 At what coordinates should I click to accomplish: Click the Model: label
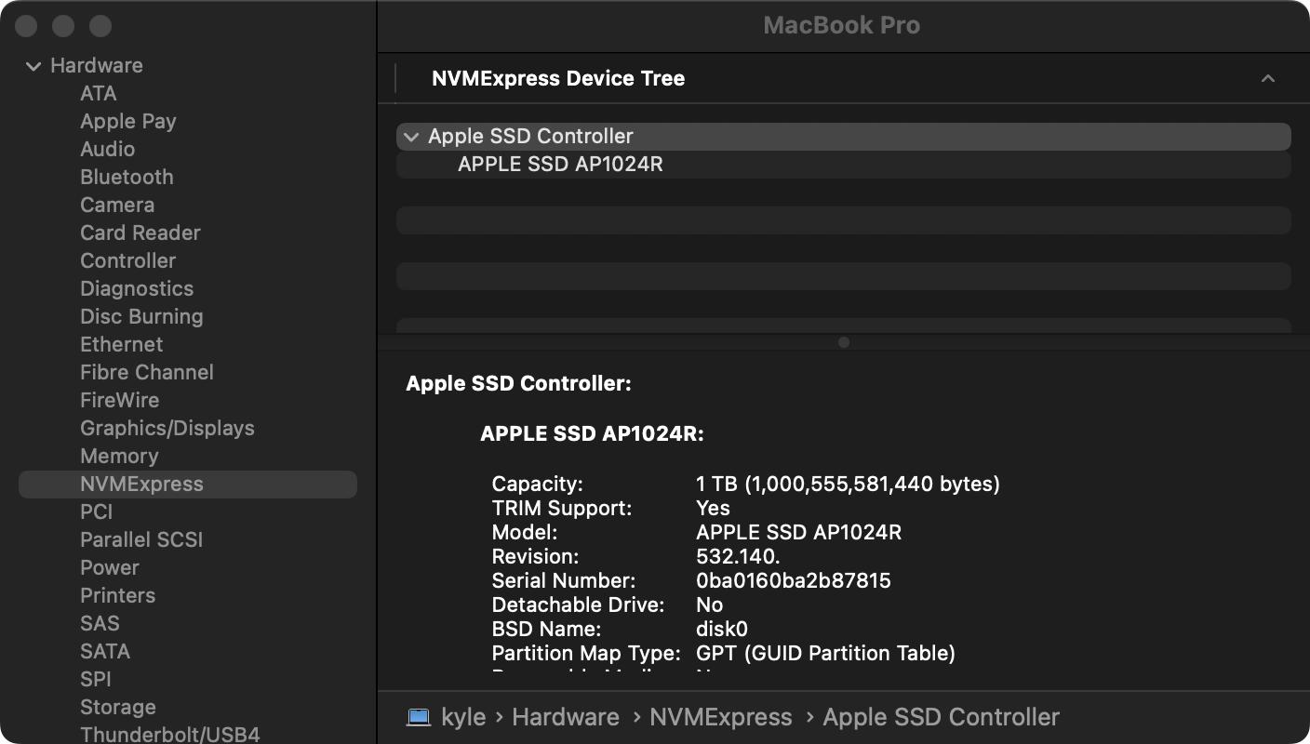click(525, 532)
